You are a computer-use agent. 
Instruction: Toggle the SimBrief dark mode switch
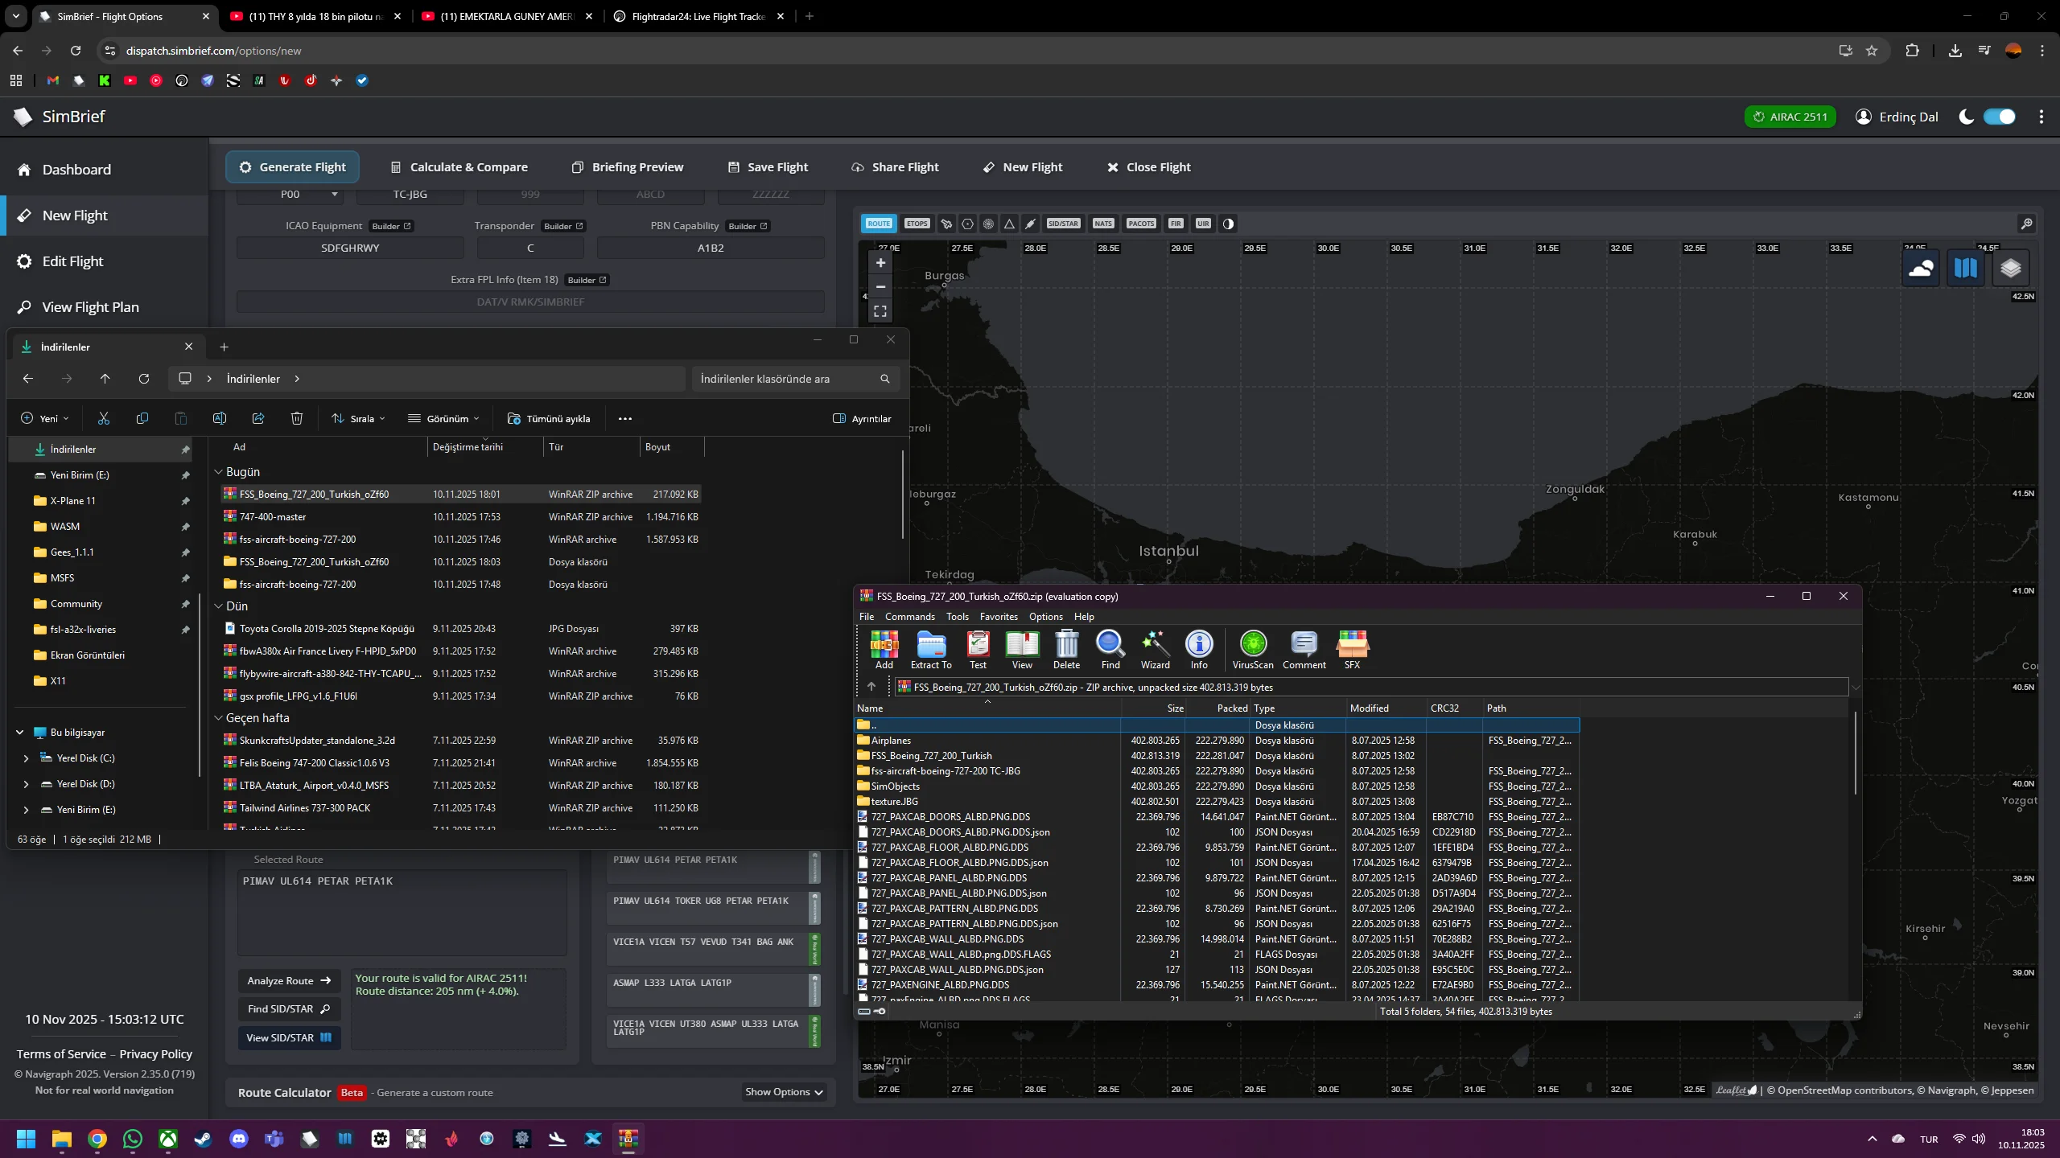tap(1999, 117)
